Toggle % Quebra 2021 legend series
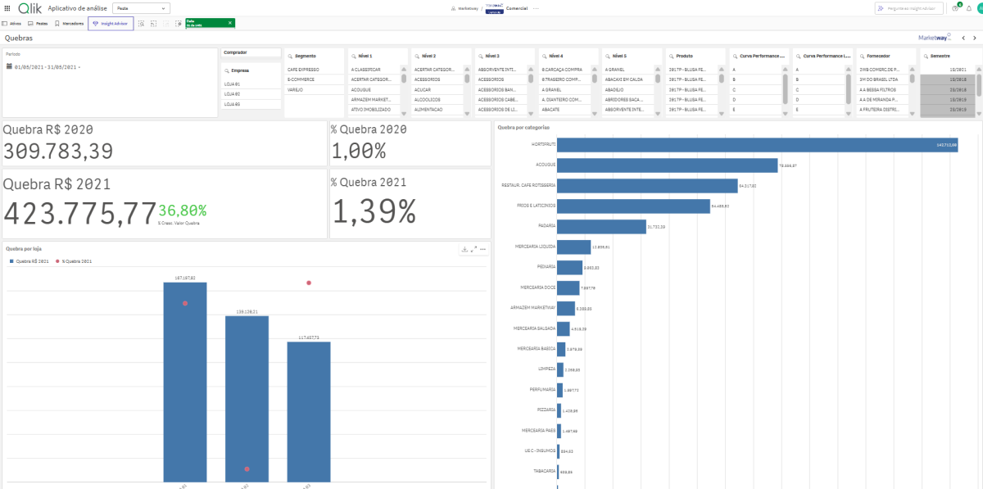The width and height of the screenshot is (983, 489). coord(74,261)
